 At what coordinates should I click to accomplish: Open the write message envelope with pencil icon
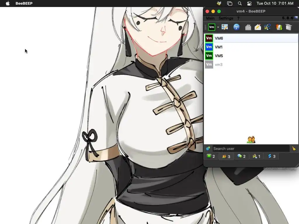258,27
